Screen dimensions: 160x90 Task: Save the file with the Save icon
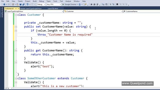tap(20, 4)
